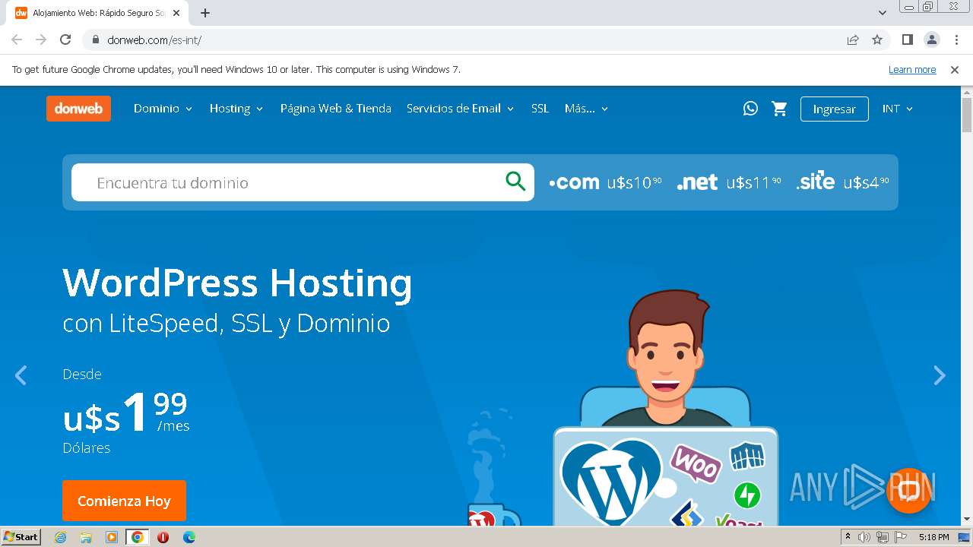
Task: Open the orange chat bubble widget
Action: pyautogui.click(x=909, y=491)
